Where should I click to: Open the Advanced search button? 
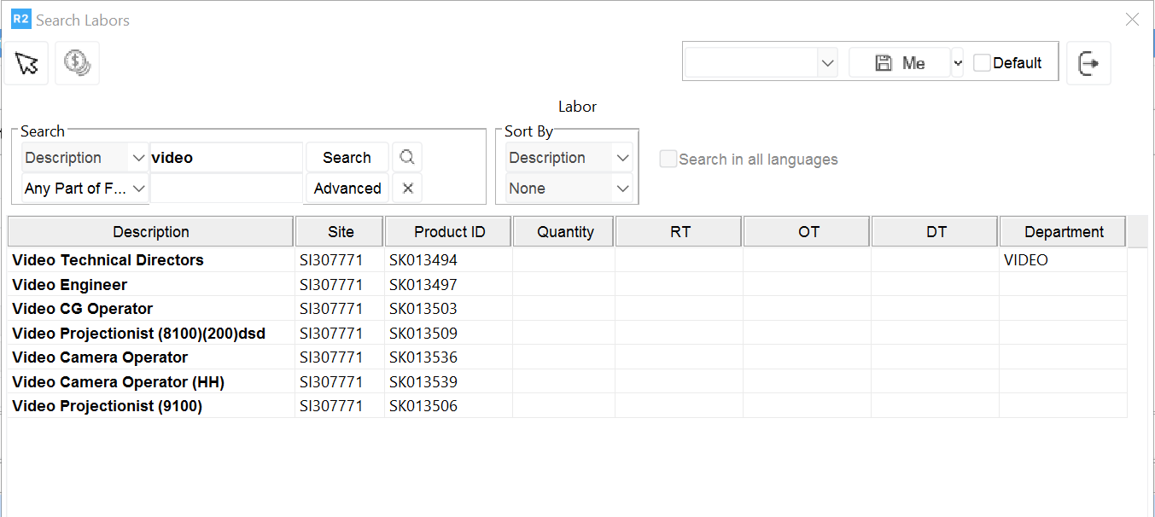347,189
